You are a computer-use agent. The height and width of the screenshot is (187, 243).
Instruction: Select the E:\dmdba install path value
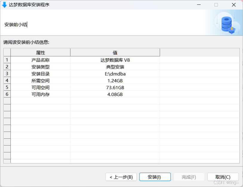115,74
